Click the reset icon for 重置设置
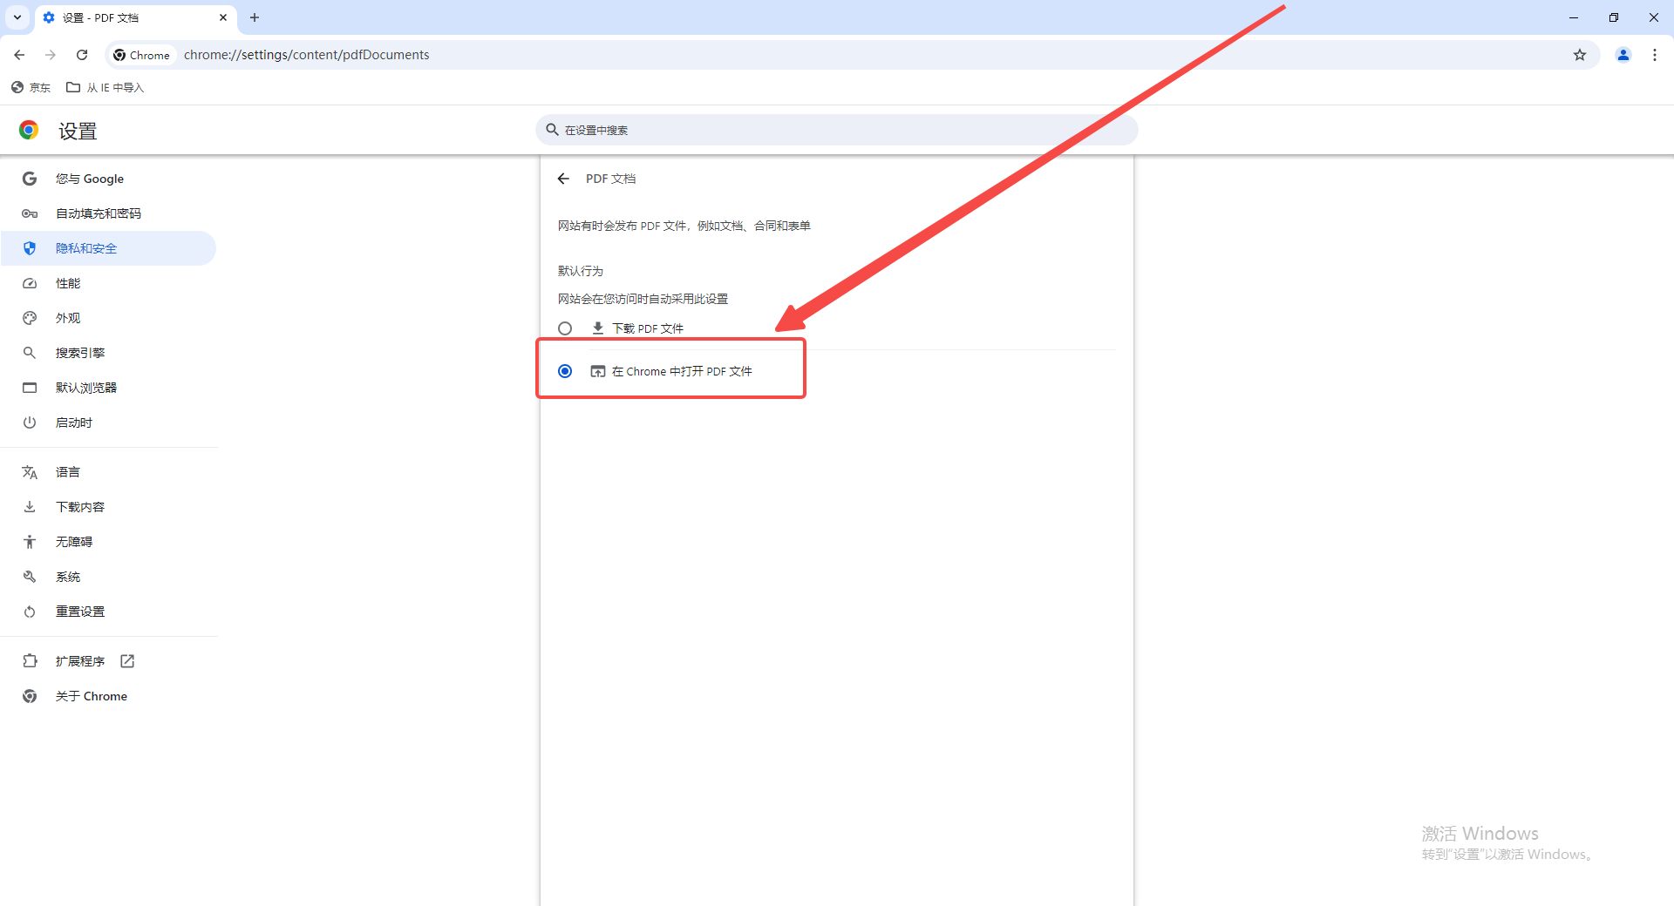Viewport: 1674px width, 906px height. tap(30, 612)
